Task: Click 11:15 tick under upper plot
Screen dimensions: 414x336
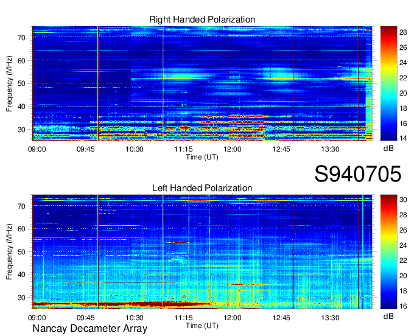Action: [183, 149]
